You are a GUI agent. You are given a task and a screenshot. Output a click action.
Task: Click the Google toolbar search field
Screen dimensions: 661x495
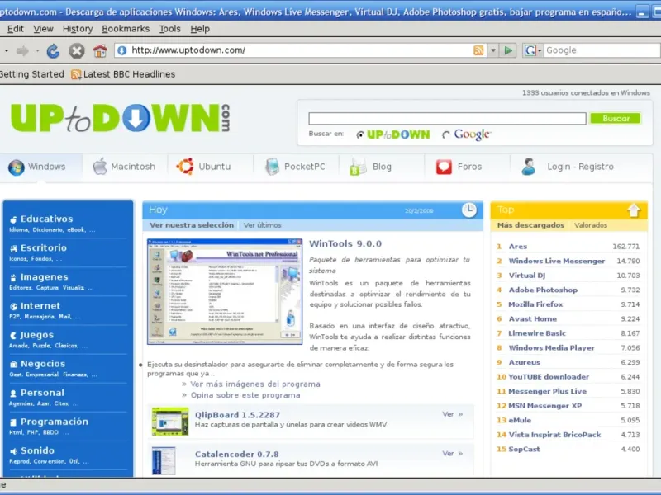[602, 50]
